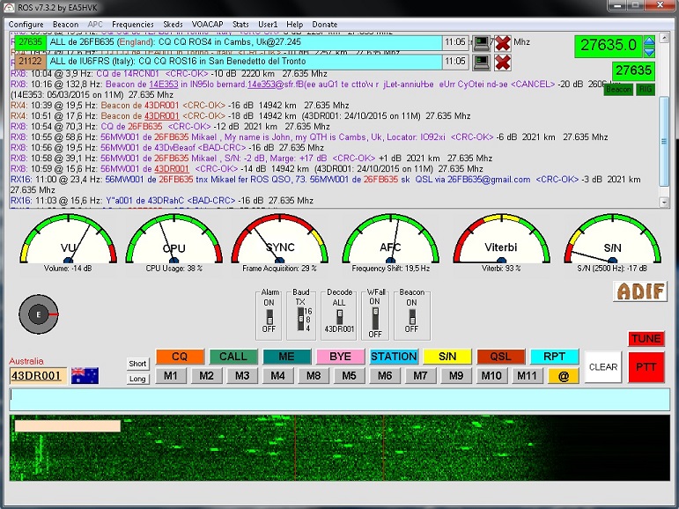
Task: Click the 43DR001 callsign input field
Action: coord(39,375)
